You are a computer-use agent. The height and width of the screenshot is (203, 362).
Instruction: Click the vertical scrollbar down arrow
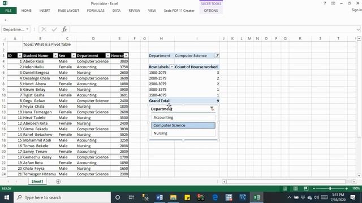[359, 175]
